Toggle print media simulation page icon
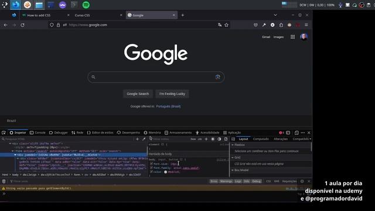375x211 pixels. pos(226,139)
